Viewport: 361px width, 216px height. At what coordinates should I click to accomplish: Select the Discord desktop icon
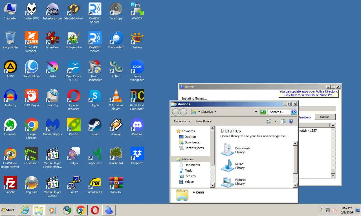(137, 127)
